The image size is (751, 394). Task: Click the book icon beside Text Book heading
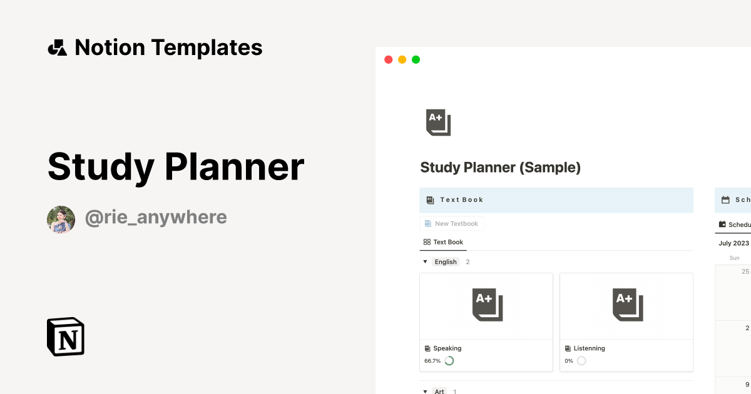(x=430, y=200)
